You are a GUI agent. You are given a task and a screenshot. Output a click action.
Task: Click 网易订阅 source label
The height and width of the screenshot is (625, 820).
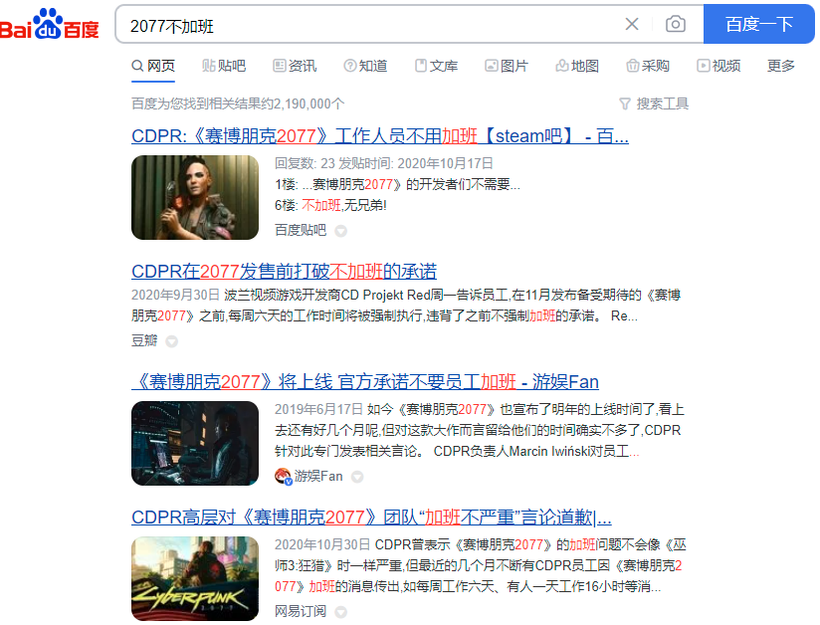[301, 611]
